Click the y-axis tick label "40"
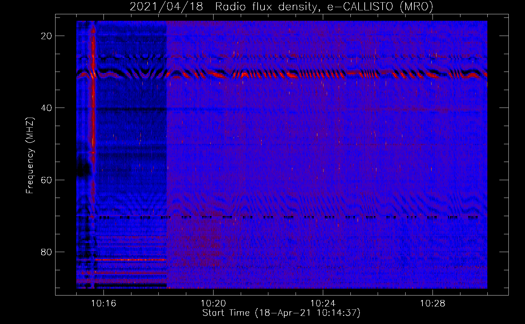 [47, 108]
